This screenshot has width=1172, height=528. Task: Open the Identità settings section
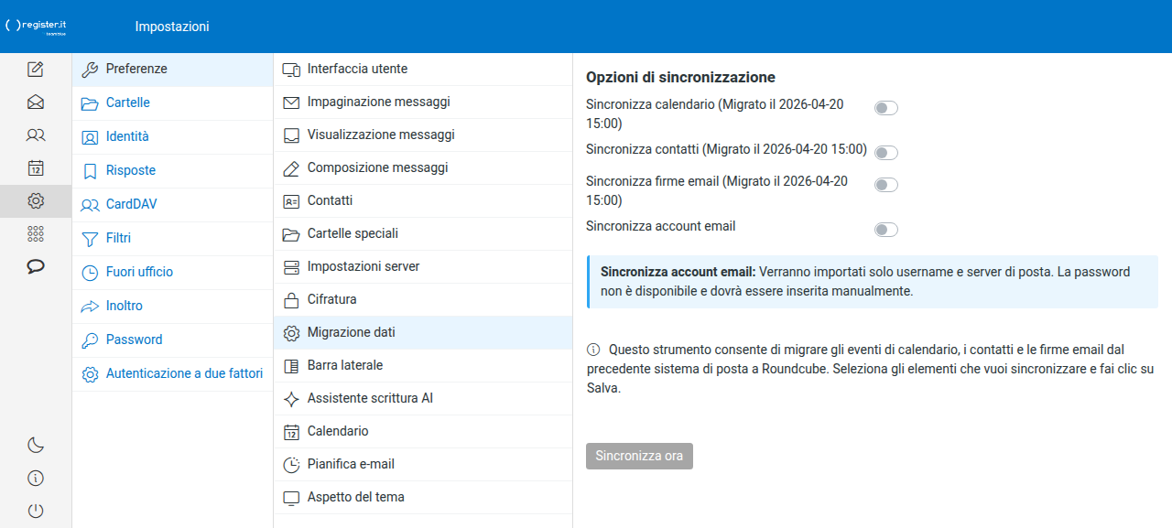click(172, 136)
